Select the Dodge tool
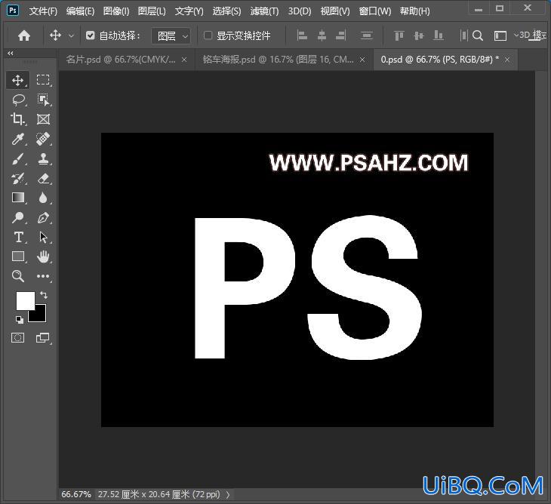This screenshot has height=504, width=551. (17, 217)
